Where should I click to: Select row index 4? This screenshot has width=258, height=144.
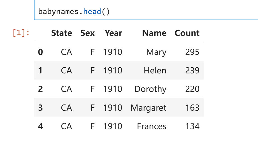coord(40,126)
